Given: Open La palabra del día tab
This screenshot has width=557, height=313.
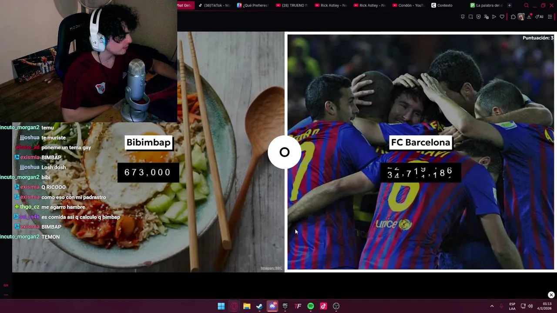Looking at the screenshot, I should click(x=486, y=5).
